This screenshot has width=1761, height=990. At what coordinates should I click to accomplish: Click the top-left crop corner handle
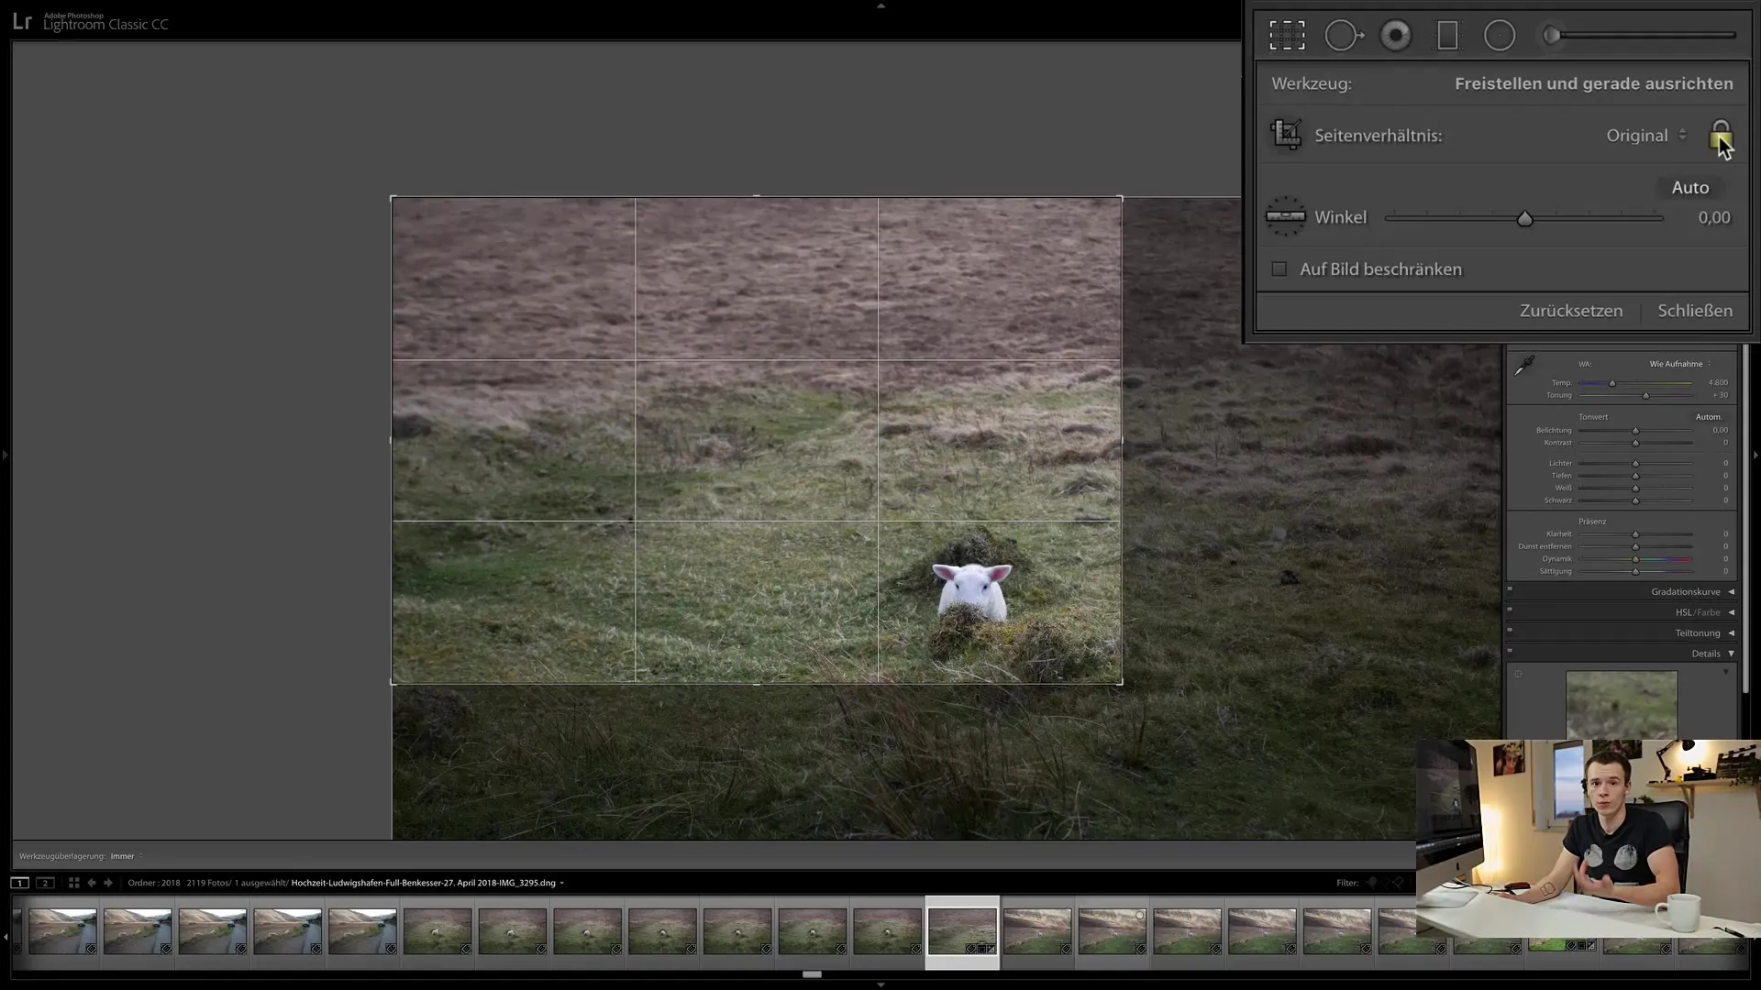[393, 197]
